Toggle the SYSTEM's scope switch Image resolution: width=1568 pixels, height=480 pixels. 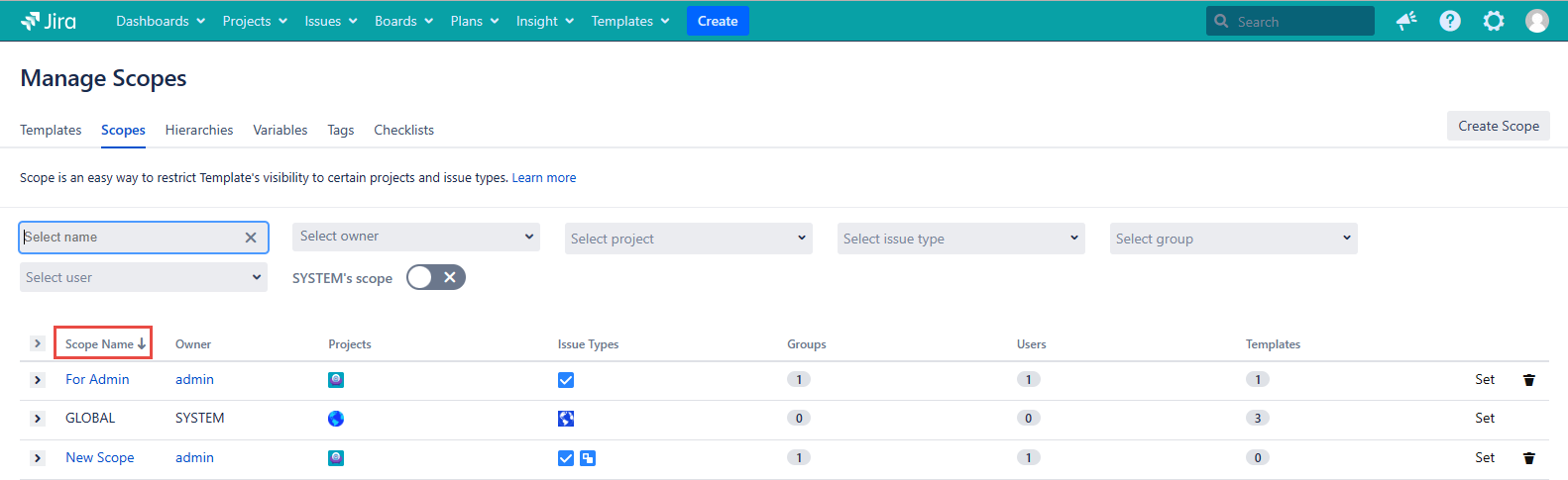[x=436, y=278]
